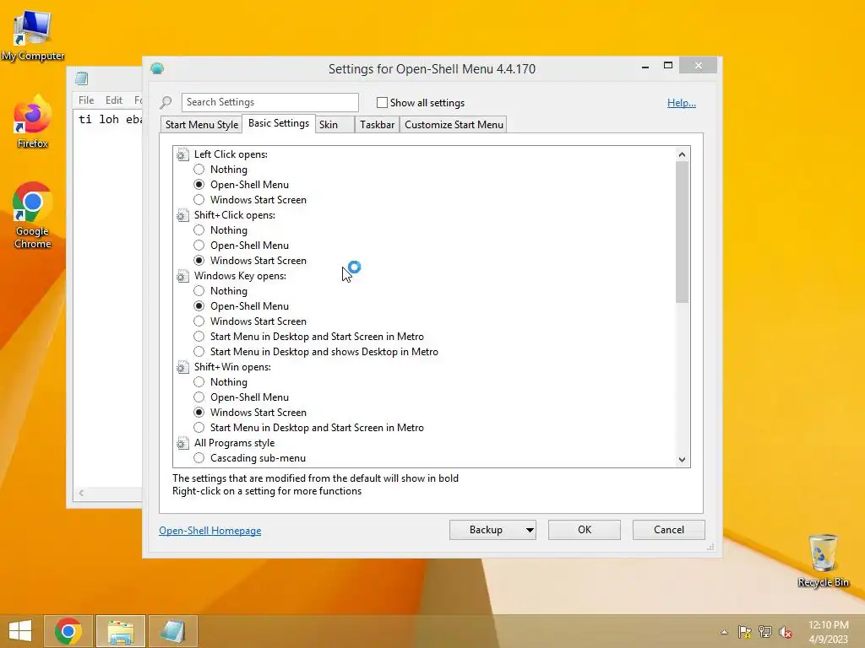Viewport: 865px width, 648px height.
Task: Launch Firefox from desktop shortcut
Action: pos(33,122)
